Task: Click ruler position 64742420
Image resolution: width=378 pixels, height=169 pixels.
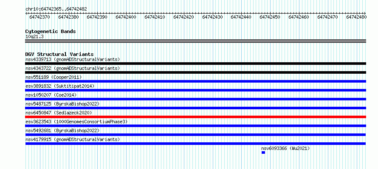Action: (x=184, y=17)
